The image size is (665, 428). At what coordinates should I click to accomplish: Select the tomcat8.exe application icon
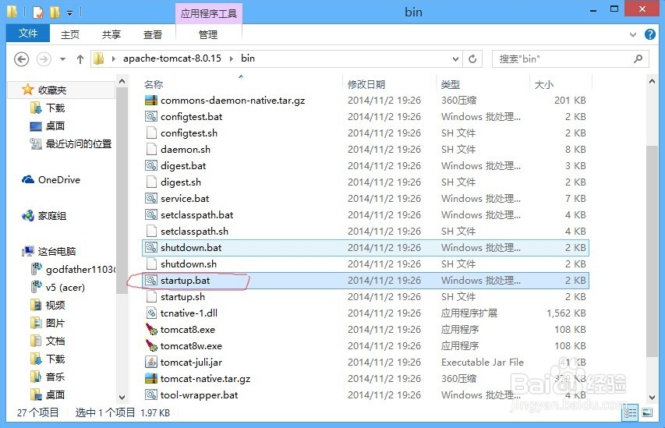coord(151,330)
